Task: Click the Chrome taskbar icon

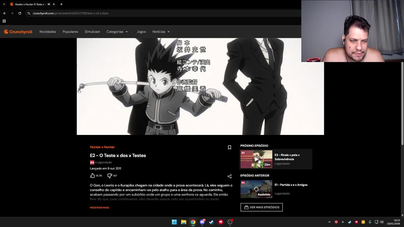Action: [193, 222]
